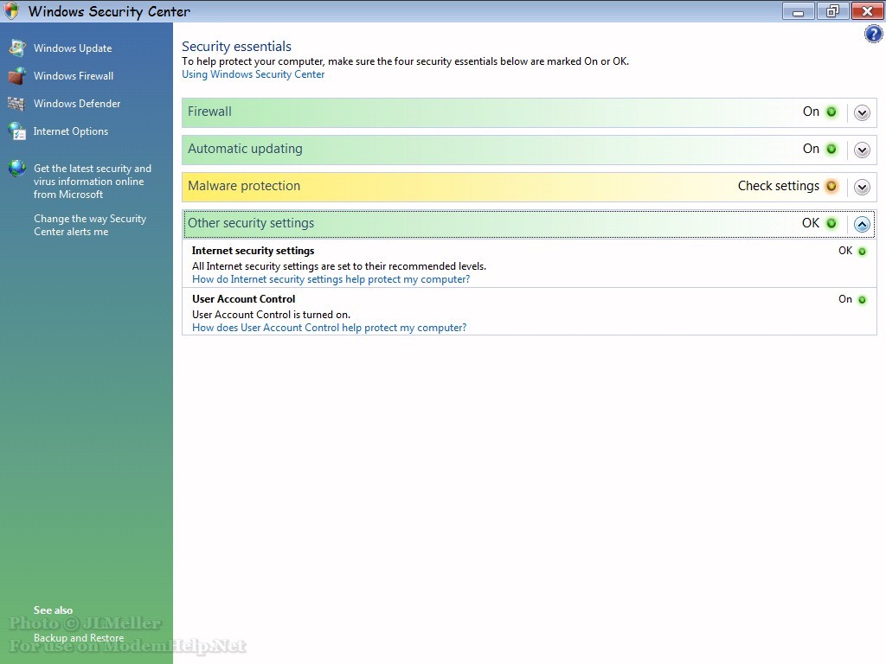886x664 pixels.
Task: Click the globe icon beside Microsoft security info
Action: tap(17, 169)
